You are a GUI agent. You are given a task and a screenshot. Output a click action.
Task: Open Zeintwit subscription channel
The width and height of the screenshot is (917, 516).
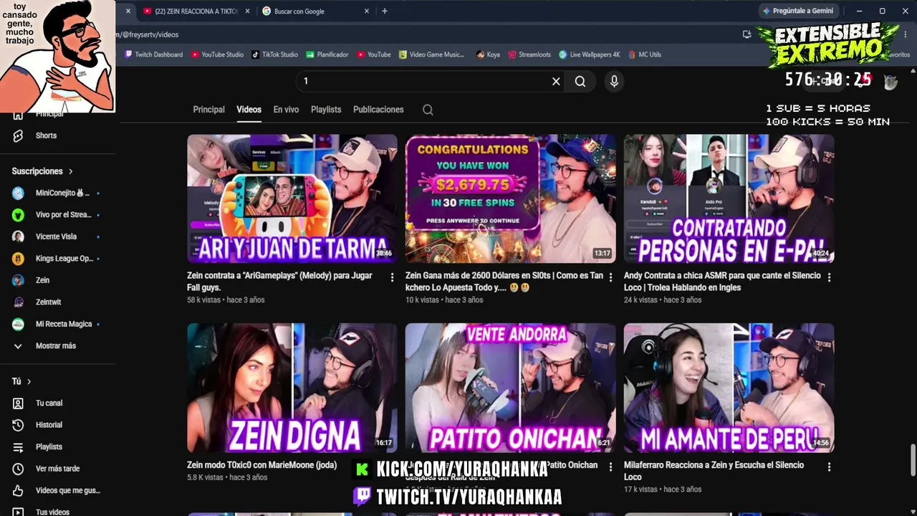click(x=48, y=302)
